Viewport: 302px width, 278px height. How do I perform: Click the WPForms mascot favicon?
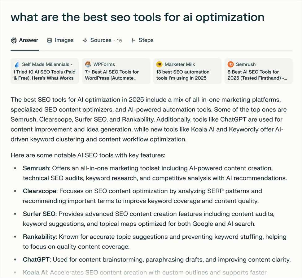[88, 64]
